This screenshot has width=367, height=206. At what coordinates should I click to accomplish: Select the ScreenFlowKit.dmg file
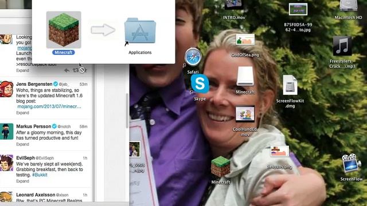tap(290, 85)
